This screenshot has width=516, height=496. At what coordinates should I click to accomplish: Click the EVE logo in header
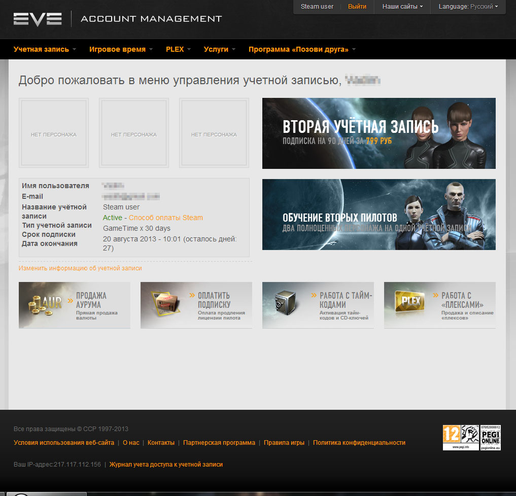tap(38, 19)
